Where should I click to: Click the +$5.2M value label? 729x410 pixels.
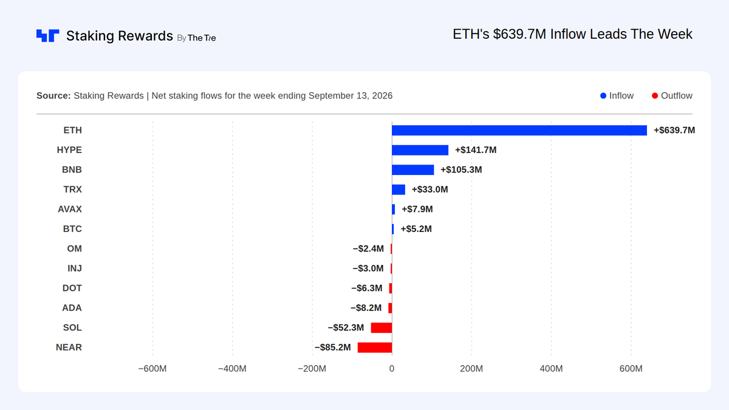click(x=416, y=229)
